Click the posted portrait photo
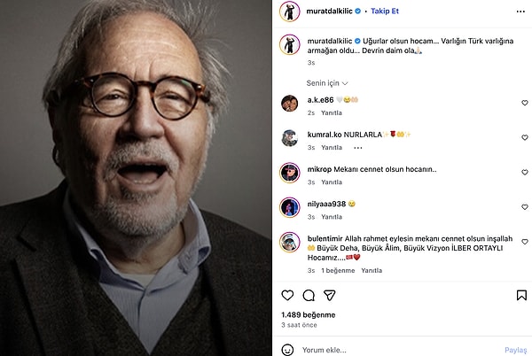This screenshot has height=356, width=532. pyautogui.click(x=135, y=177)
